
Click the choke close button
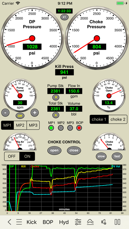[x=74, y=150]
